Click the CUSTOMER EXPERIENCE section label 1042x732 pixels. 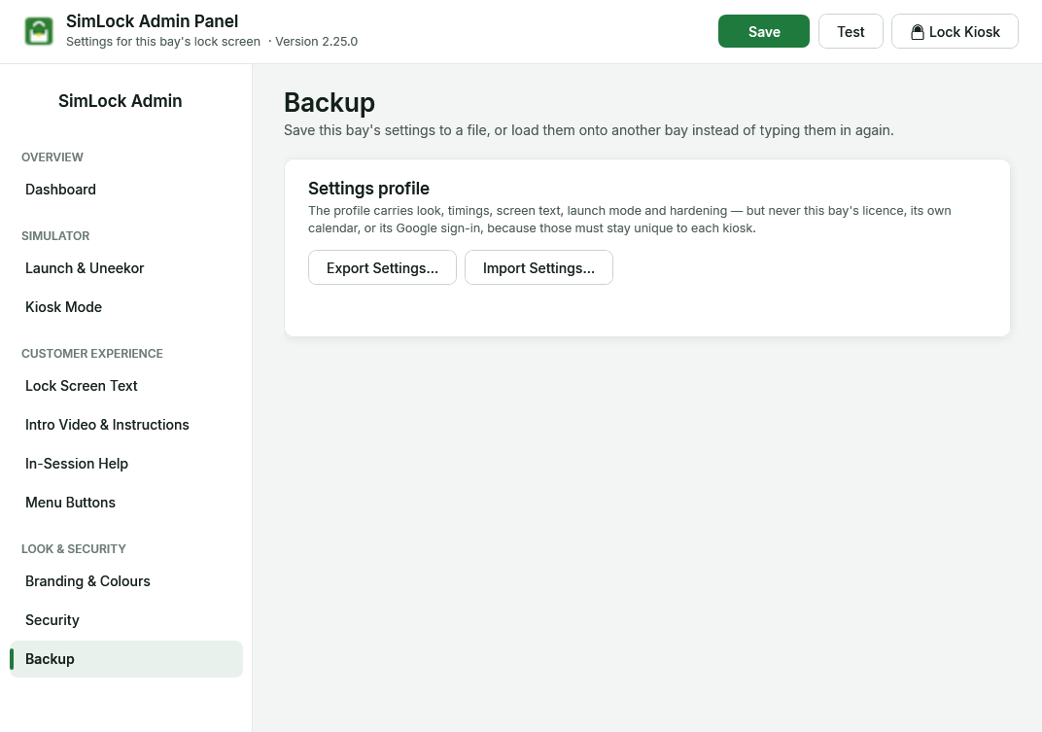point(92,354)
